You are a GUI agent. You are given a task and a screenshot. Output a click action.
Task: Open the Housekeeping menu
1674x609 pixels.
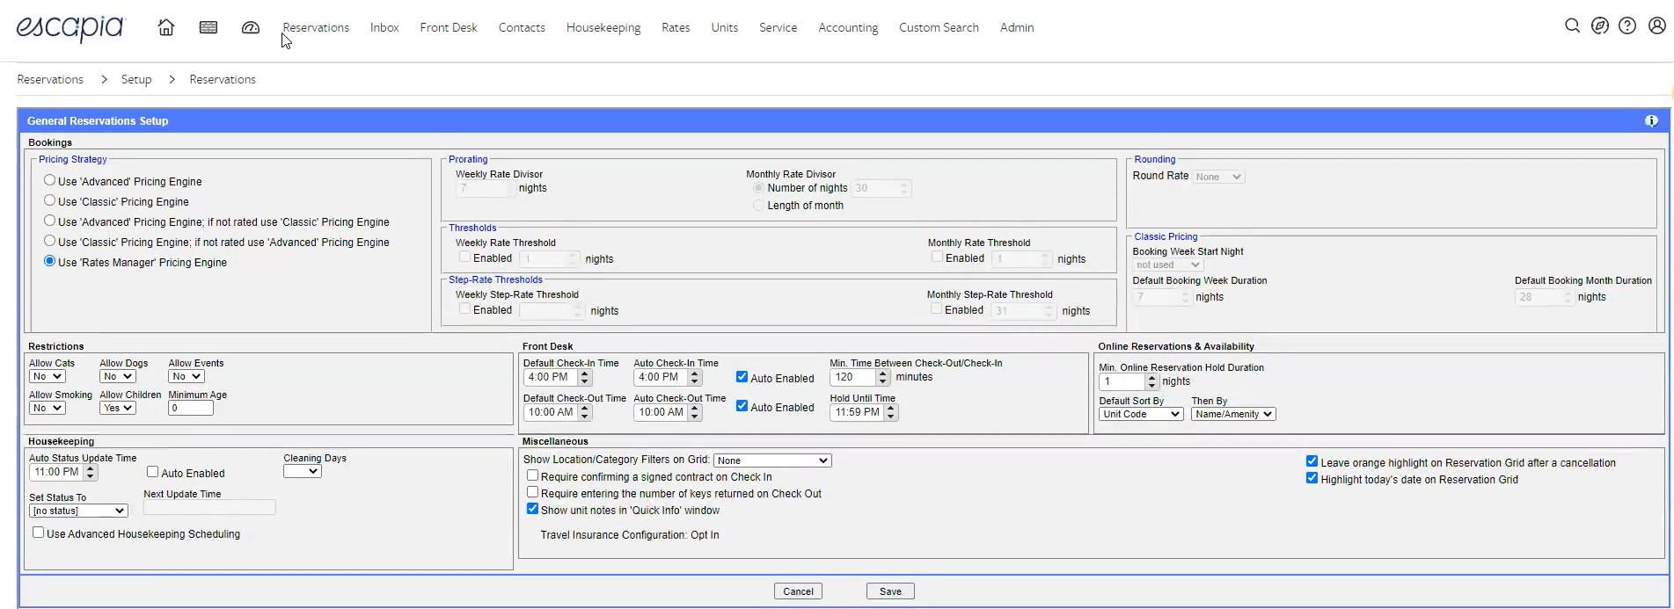coord(603,27)
